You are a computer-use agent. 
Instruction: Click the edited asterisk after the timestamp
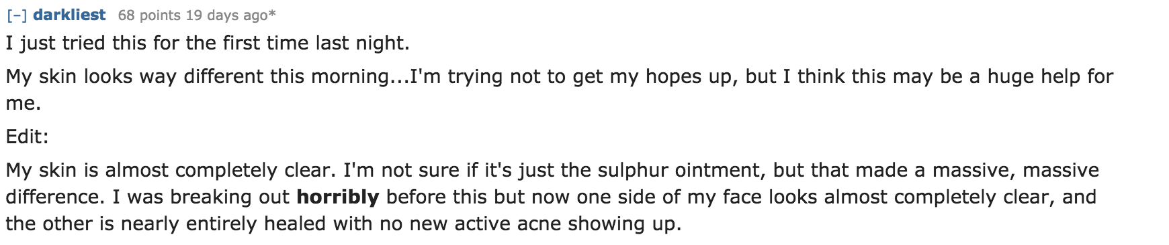[273, 13]
